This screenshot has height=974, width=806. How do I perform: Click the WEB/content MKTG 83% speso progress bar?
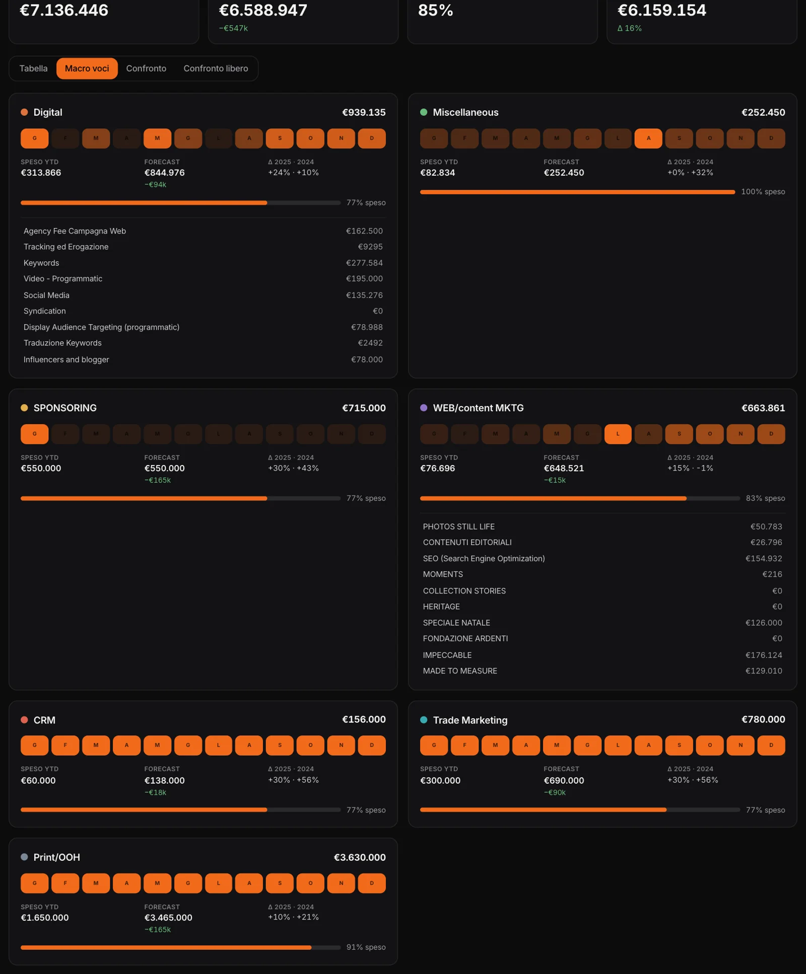580,498
